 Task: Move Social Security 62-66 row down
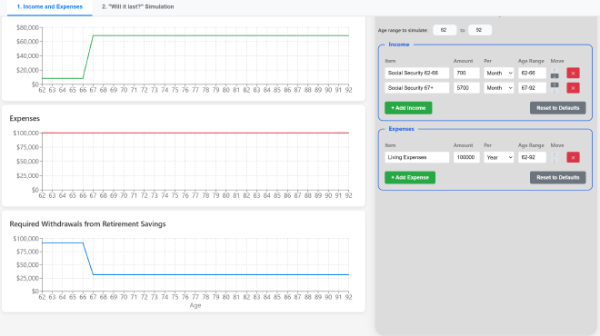(555, 75)
